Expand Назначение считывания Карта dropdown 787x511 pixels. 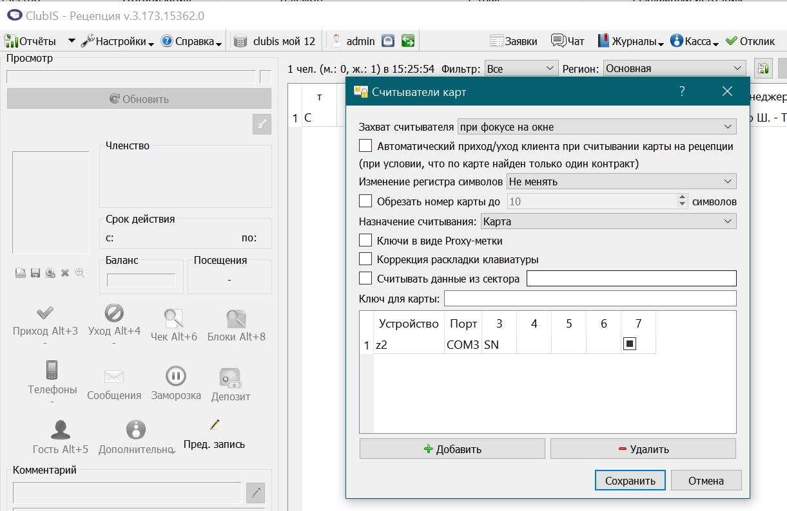[608, 221]
